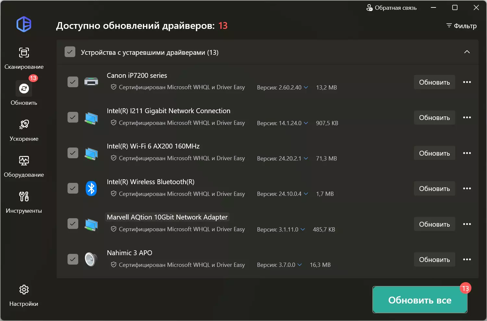Click the 13,2 MB size value
This screenshot has height=321, width=487.
pyautogui.click(x=327, y=88)
